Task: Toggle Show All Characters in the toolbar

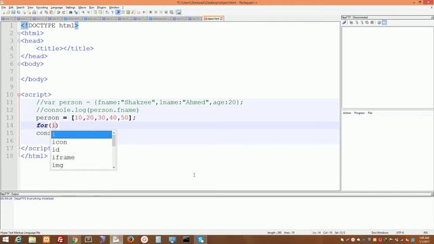Action: 113,12
